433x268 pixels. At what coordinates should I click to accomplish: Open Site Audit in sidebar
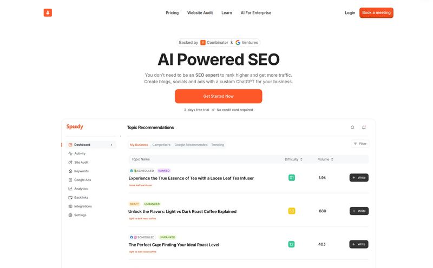(78, 163)
